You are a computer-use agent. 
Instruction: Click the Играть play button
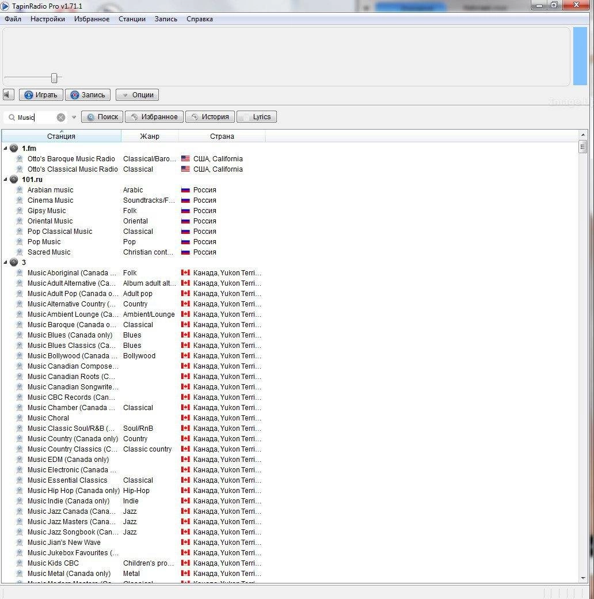41,94
